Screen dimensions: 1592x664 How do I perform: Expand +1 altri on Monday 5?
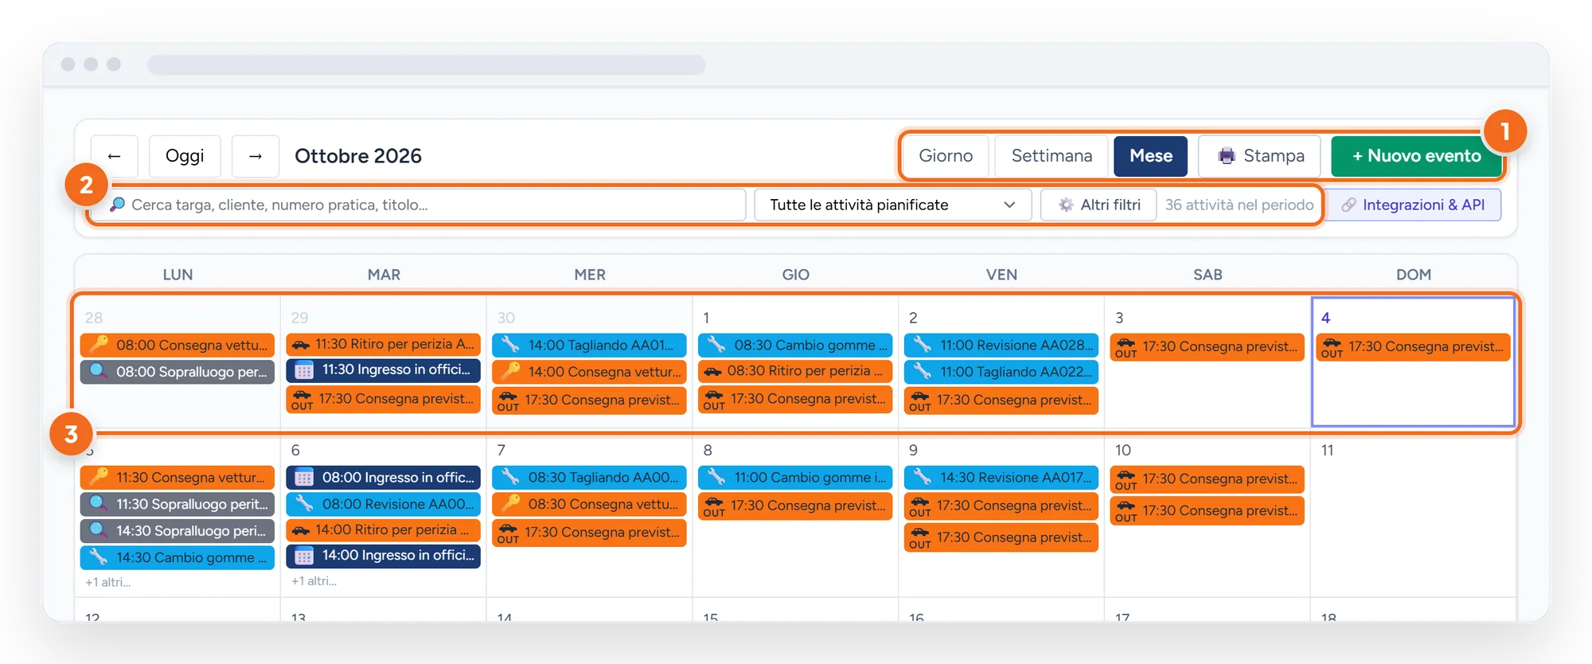pyautogui.click(x=108, y=582)
